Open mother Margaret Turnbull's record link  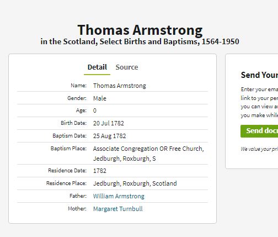pos(117,209)
